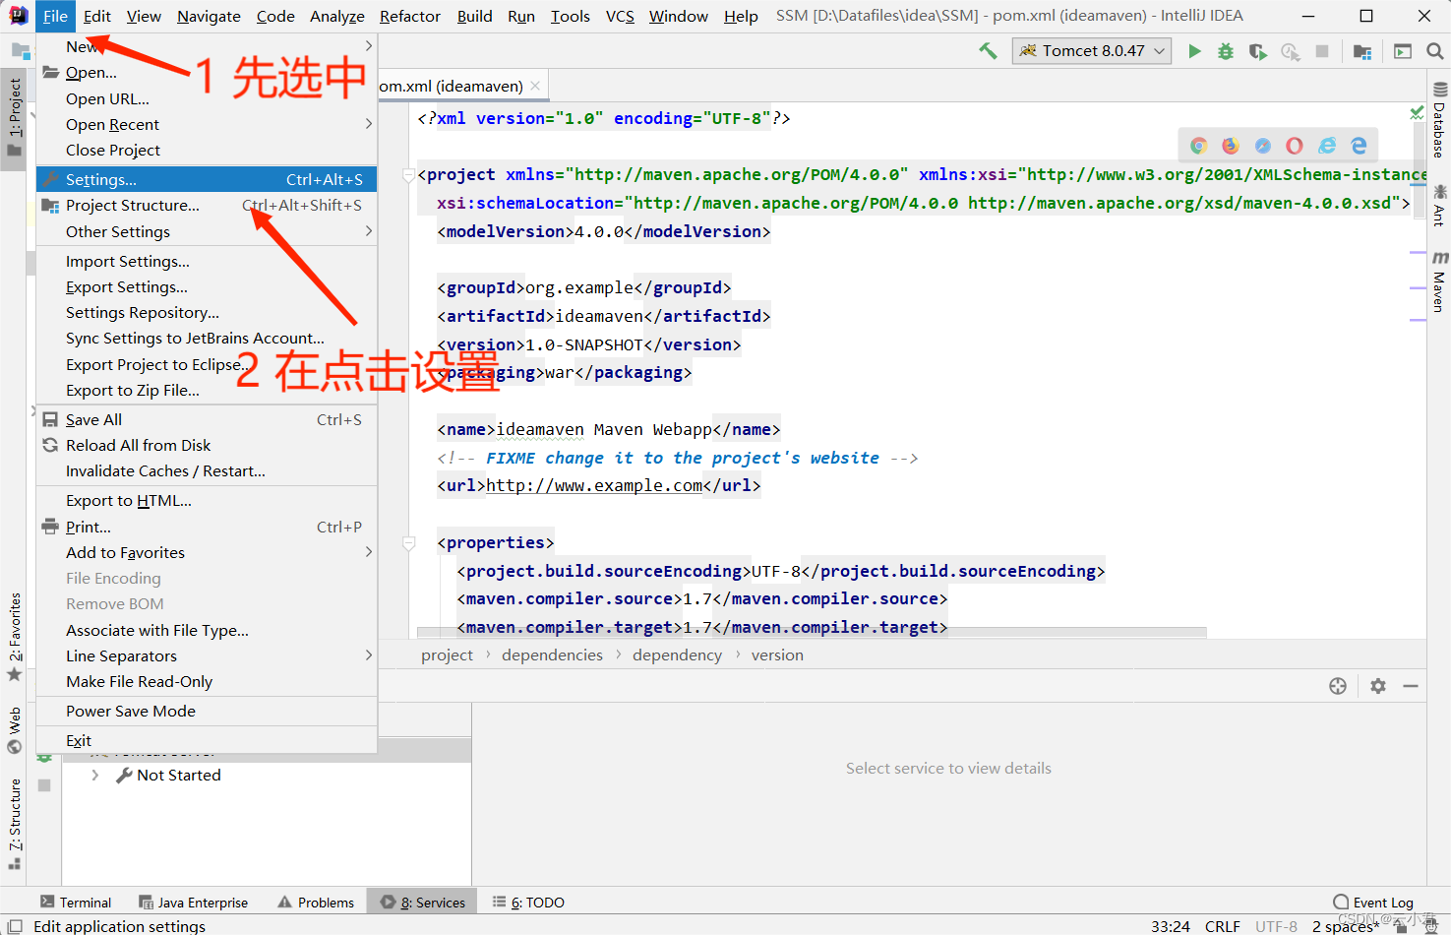The width and height of the screenshot is (1451, 935).
Task: Open the Web tool window
Action: point(14,729)
